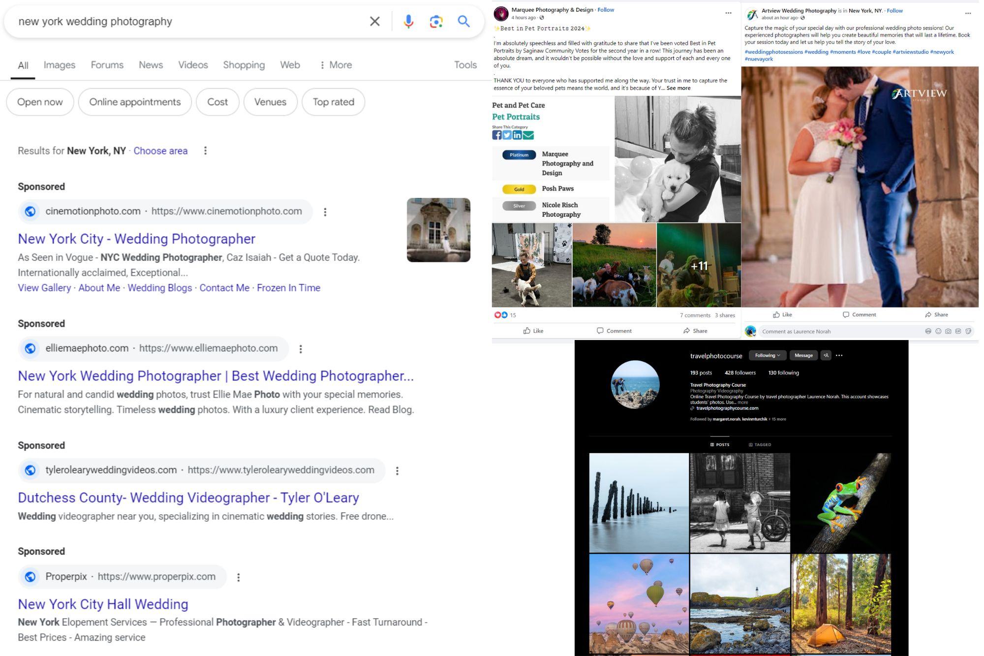
Task: Open Instagram profile three-dot options
Action: coord(839,355)
